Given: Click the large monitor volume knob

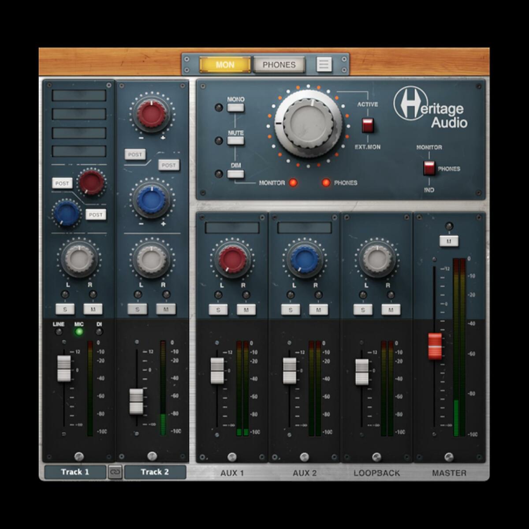Looking at the screenshot, I should pos(308,124).
